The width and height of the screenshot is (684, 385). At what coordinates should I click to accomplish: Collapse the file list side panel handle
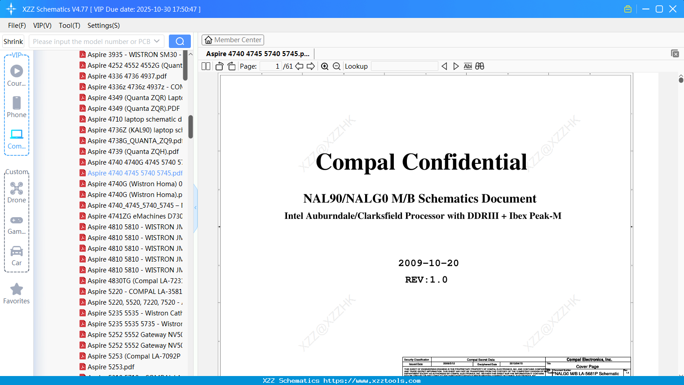[195, 208]
